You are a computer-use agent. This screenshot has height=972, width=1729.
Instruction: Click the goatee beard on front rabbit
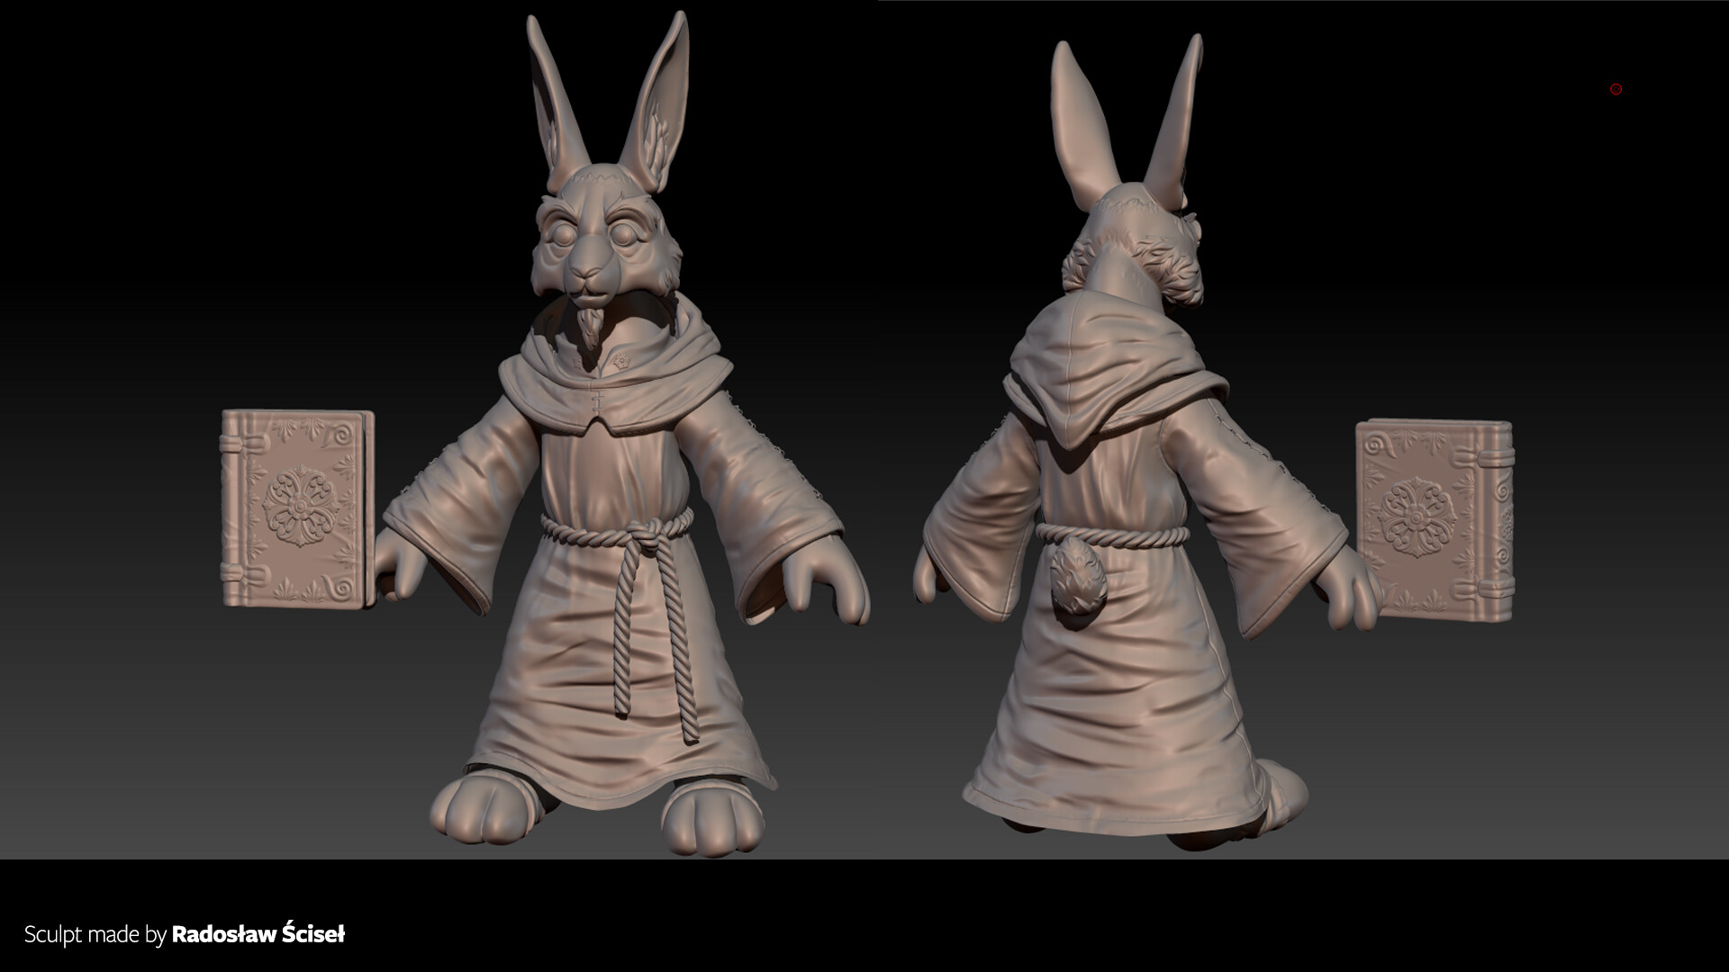click(592, 326)
